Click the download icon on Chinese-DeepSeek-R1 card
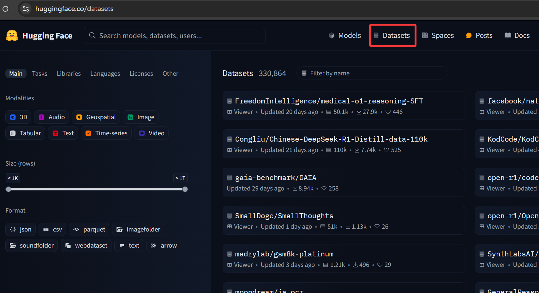Viewport: 539px width, 293px height. (x=357, y=150)
